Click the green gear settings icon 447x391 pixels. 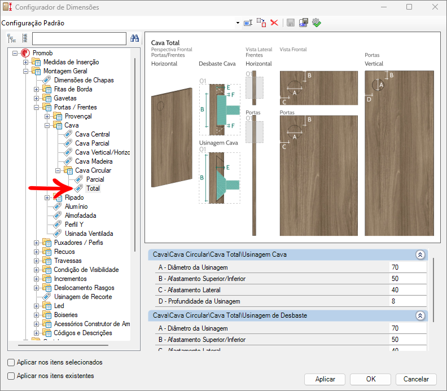(317, 23)
